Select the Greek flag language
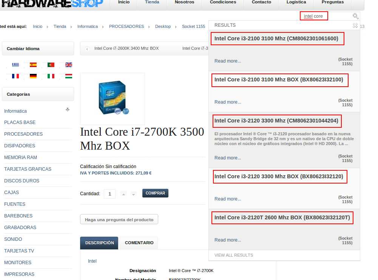The image size is (378, 280). coord(15,65)
